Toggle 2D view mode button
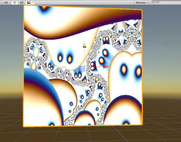This screenshot has height=142, width=181. [x=6, y=2]
